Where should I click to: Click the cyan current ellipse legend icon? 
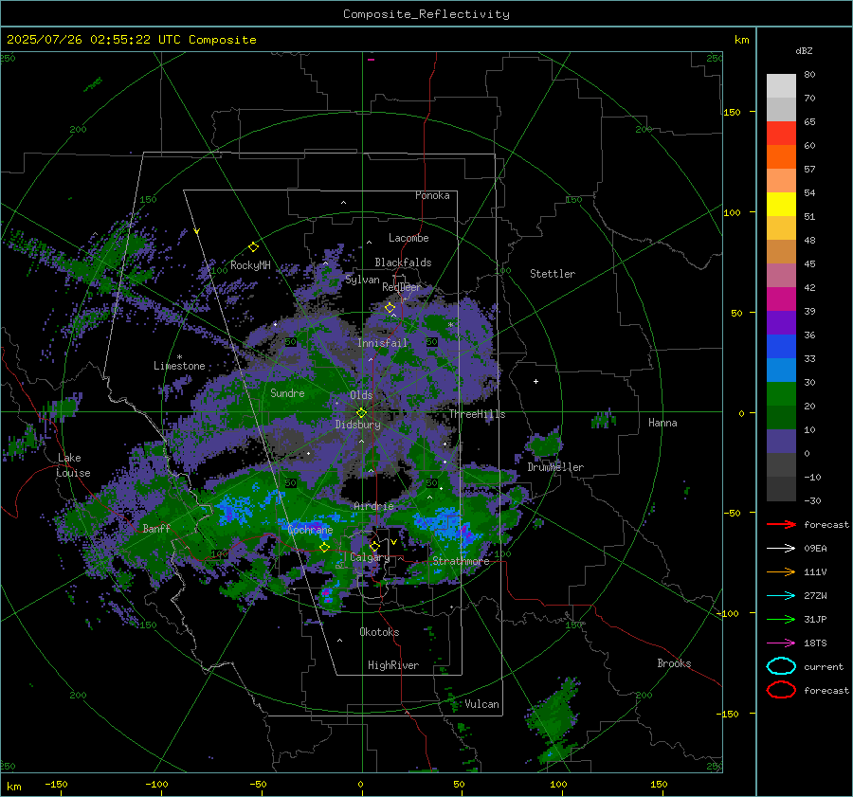coord(781,666)
